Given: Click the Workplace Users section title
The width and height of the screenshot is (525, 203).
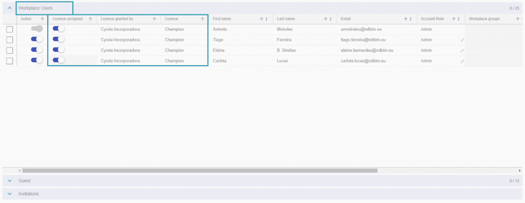Looking at the screenshot, I should click(x=35, y=8).
